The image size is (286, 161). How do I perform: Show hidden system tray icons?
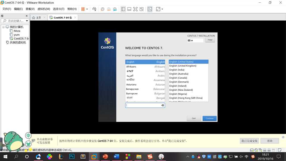[188, 157]
